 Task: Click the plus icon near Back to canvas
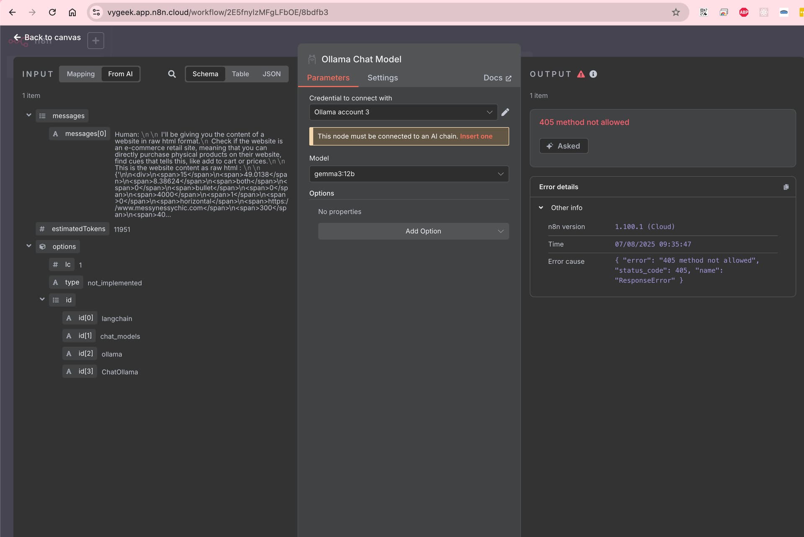[95, 41]
